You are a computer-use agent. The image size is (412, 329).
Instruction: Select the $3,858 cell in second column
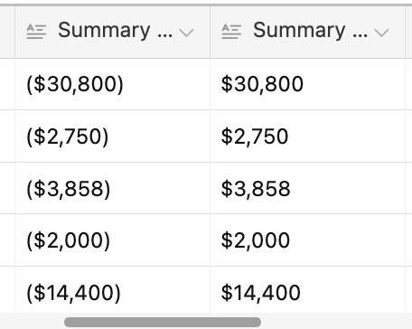[307, 188]
